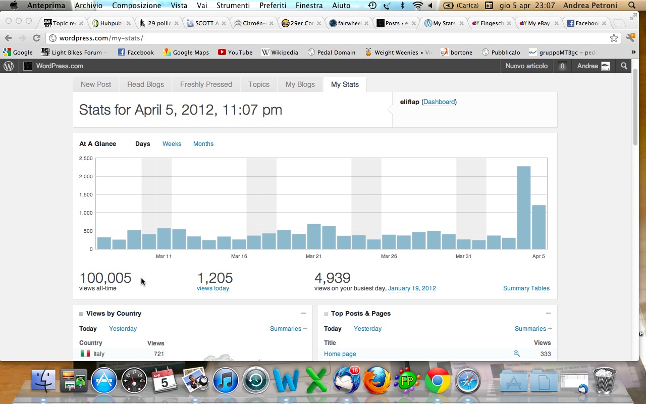Collapse the Views by Country panel
Screen dimensions: 646x404
click(303, 313)
